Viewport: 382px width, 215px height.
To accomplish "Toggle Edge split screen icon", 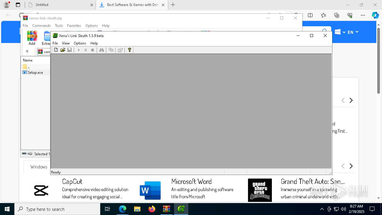I will click(310, 15).
